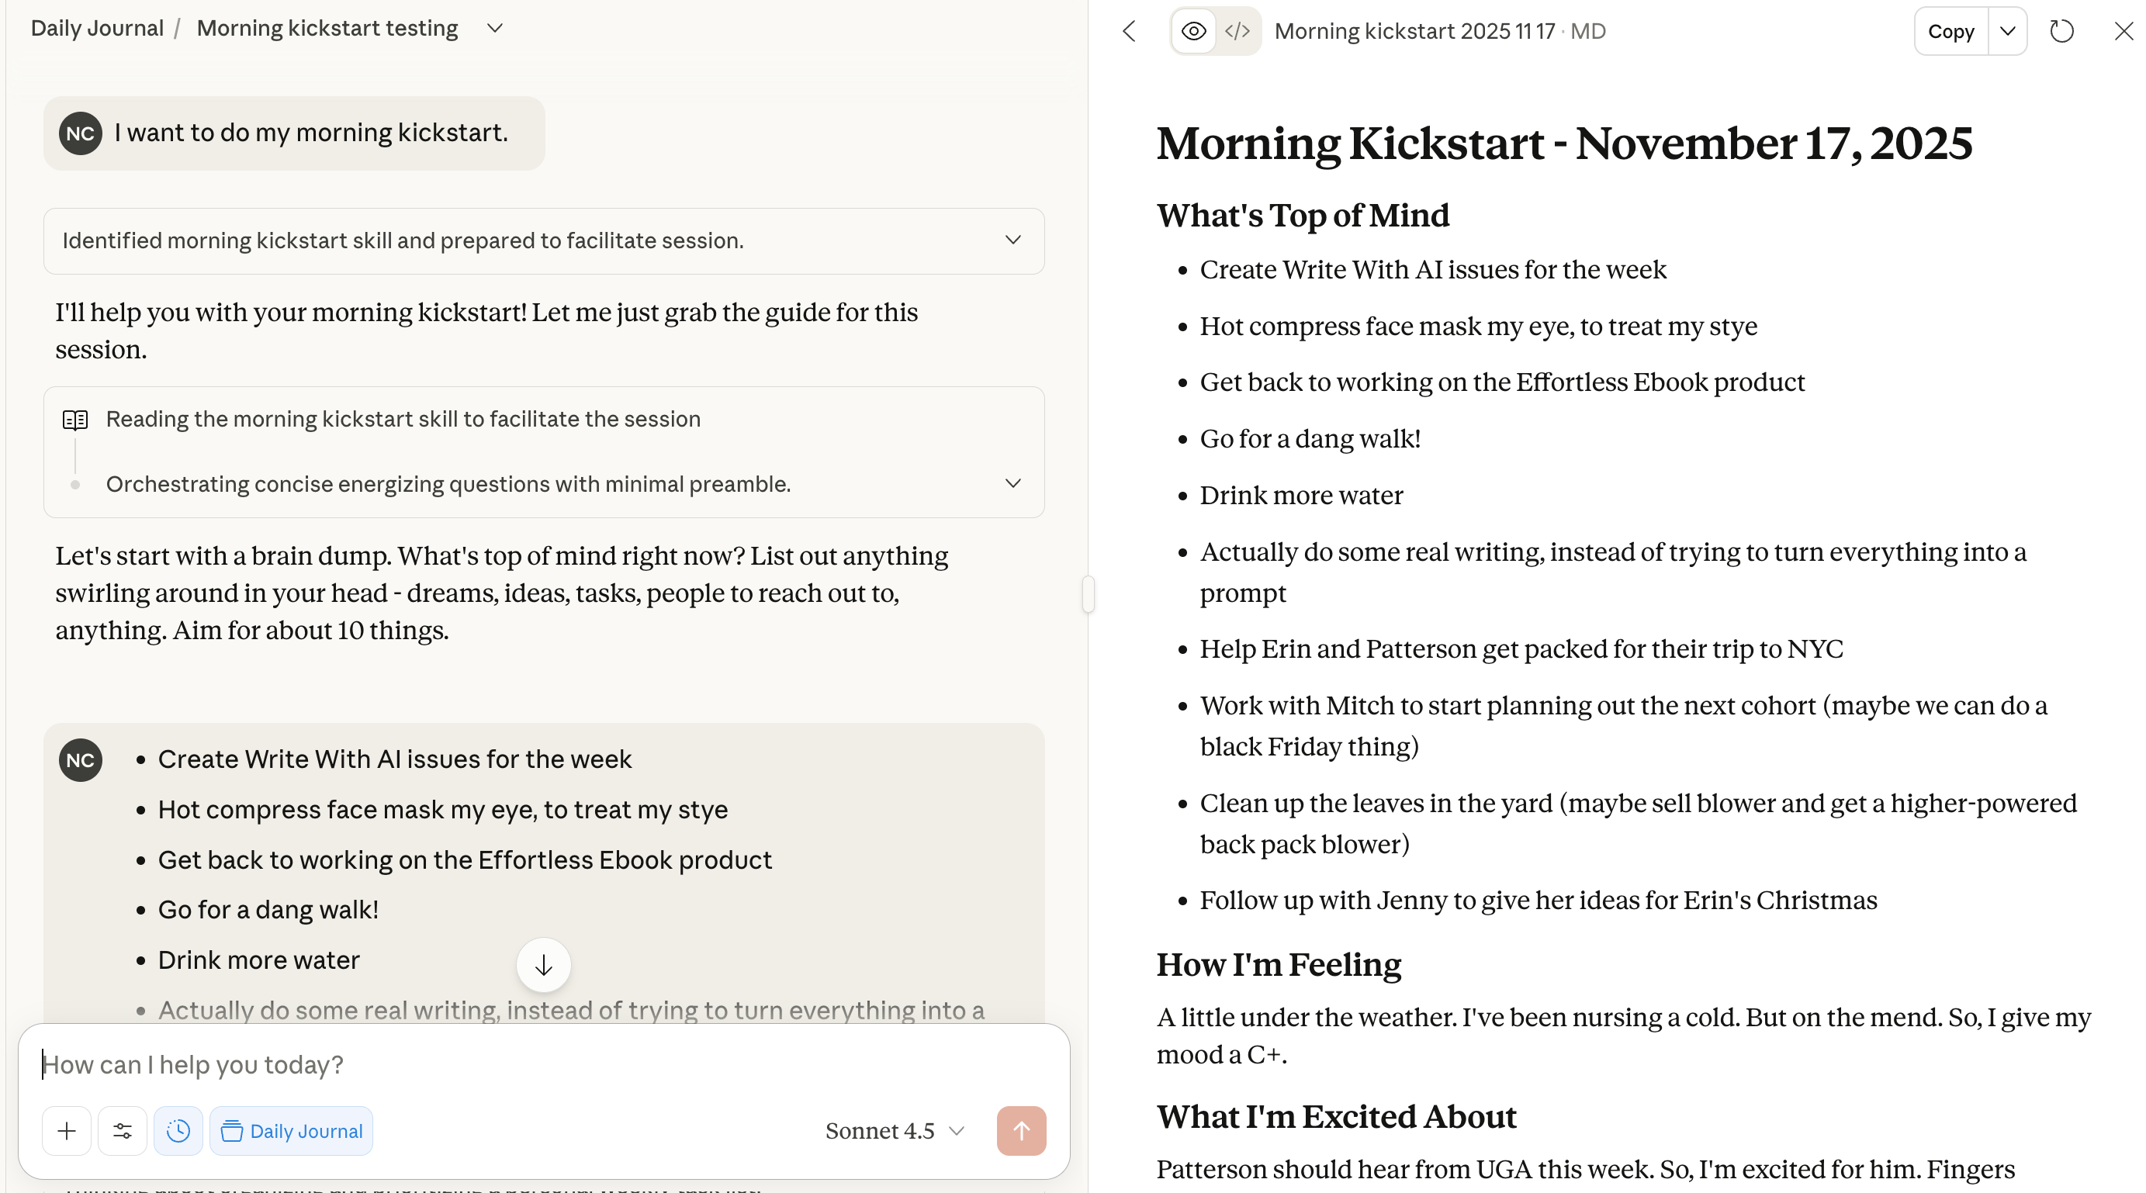Click the send message arrow button

[1020, 1130]
